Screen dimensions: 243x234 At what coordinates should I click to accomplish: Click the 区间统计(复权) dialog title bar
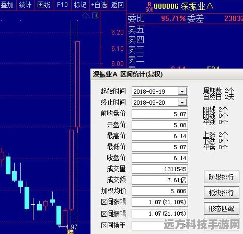coord(167,74)
